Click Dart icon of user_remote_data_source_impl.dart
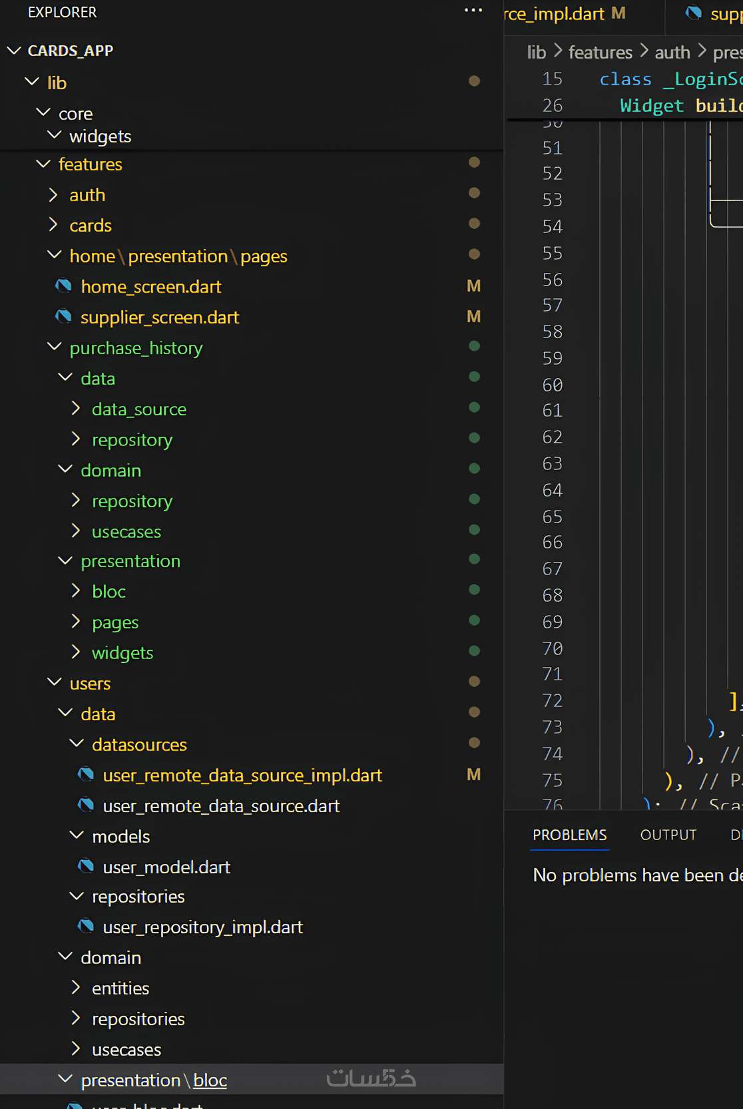The height and width of the screenshot is (1109, 743). pos(86,775)
